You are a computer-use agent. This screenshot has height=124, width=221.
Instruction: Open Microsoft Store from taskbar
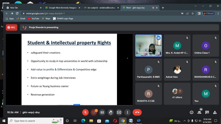[x=99, y=121]
